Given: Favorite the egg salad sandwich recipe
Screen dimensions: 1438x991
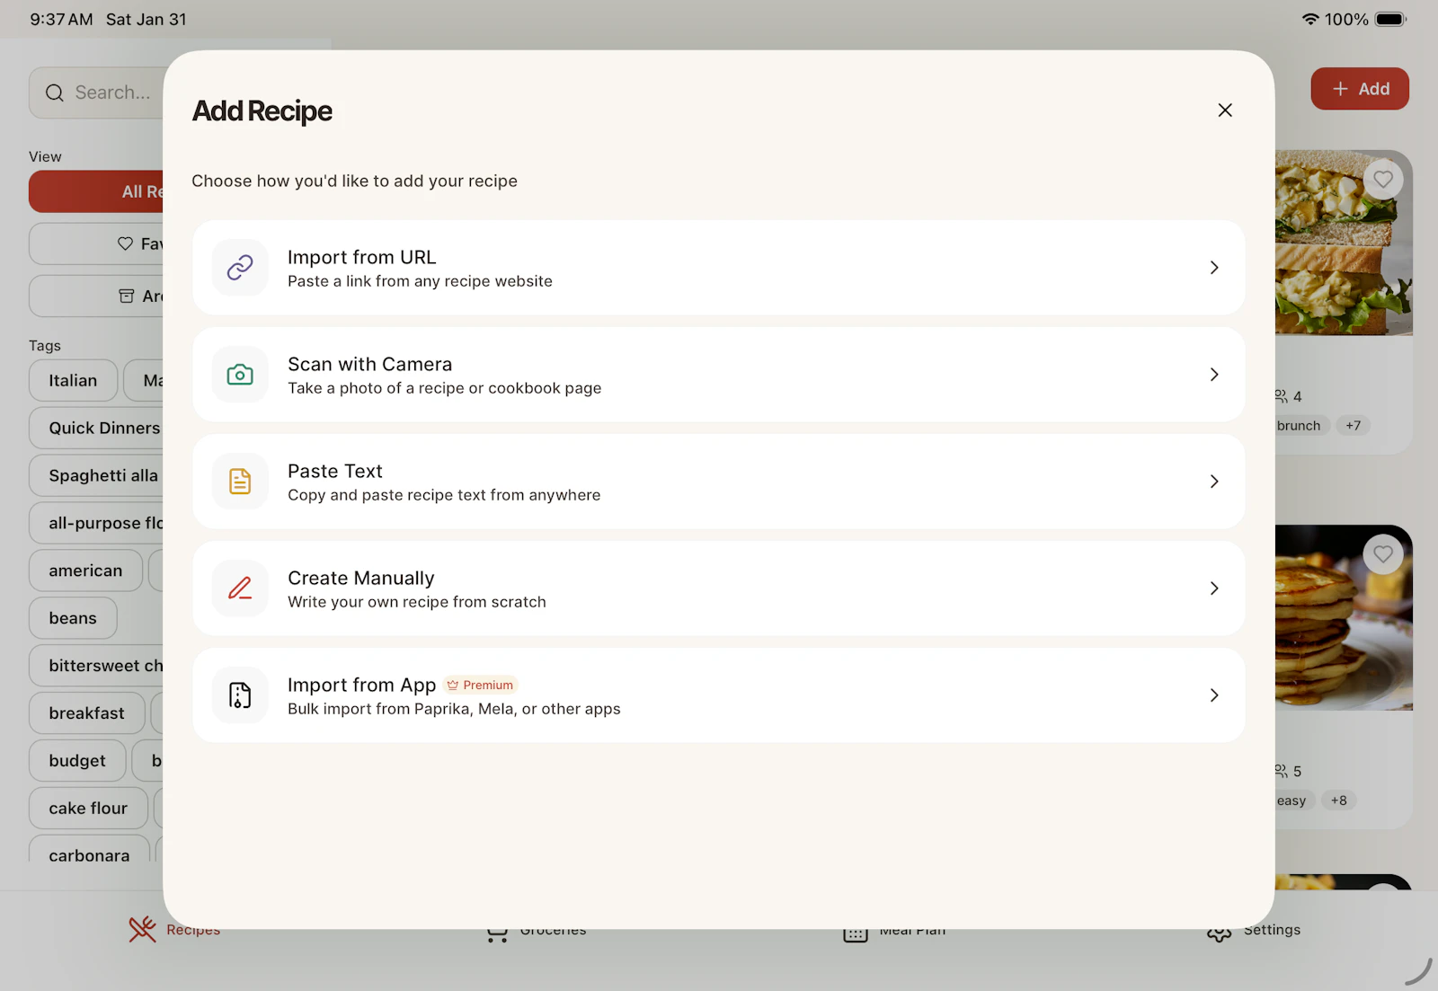Looking at the screenshot, I should [x=1382, y=179].
